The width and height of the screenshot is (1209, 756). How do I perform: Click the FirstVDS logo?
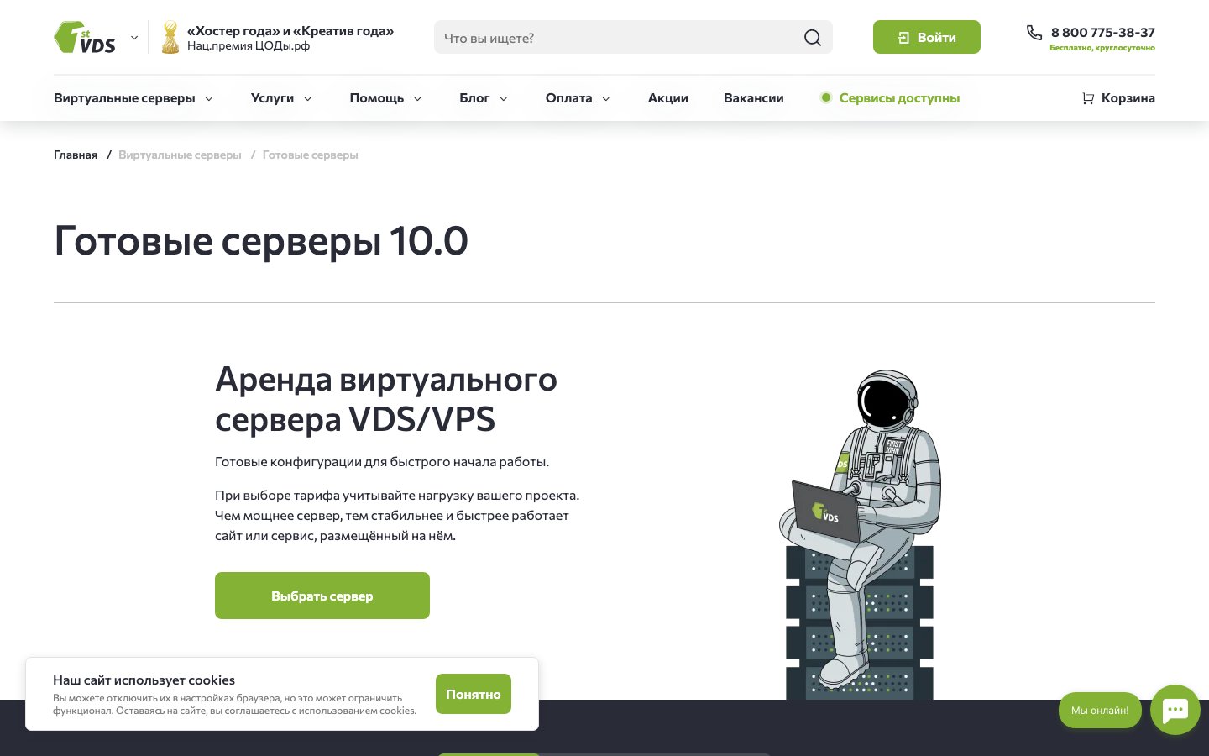[85, 37]
